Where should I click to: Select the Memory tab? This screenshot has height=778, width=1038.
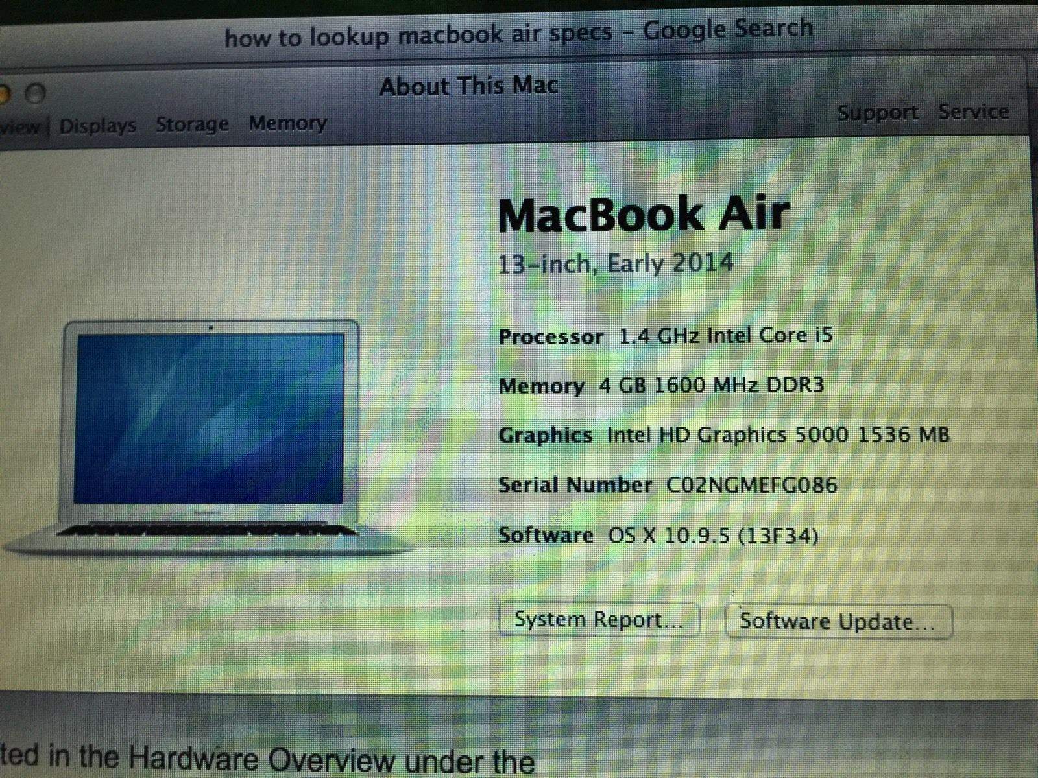287,123
